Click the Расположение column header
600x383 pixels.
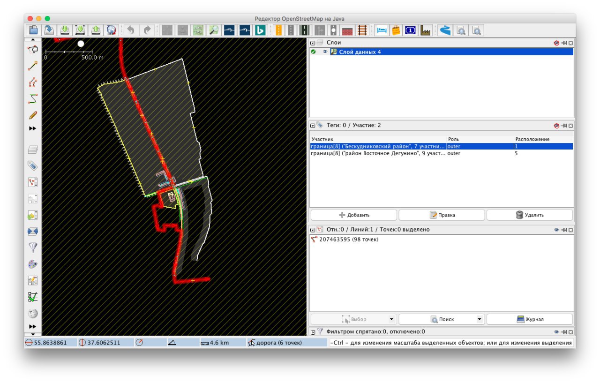pyautogui.click(x=544, y=139)
